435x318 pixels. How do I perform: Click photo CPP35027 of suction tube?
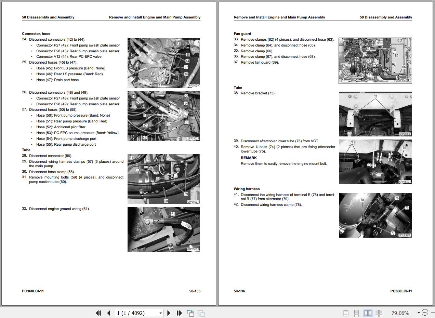(164, 179)
